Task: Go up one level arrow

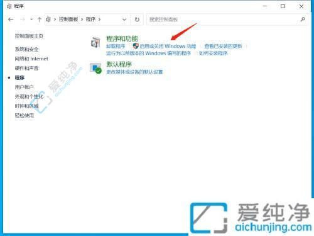Action: pos(40,20)
